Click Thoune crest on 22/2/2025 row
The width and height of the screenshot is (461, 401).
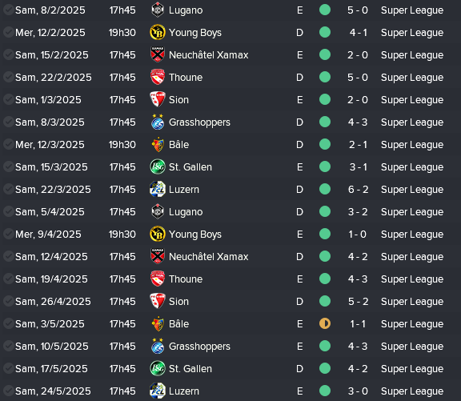click(158, 77)
